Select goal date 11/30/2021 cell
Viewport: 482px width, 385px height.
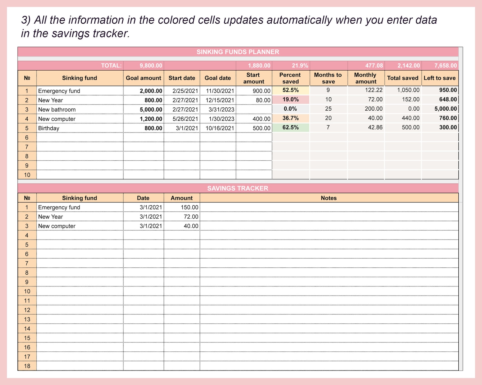218,91
